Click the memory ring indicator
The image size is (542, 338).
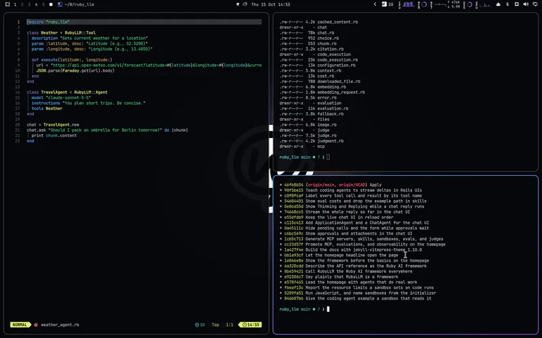tap(423, 5)
